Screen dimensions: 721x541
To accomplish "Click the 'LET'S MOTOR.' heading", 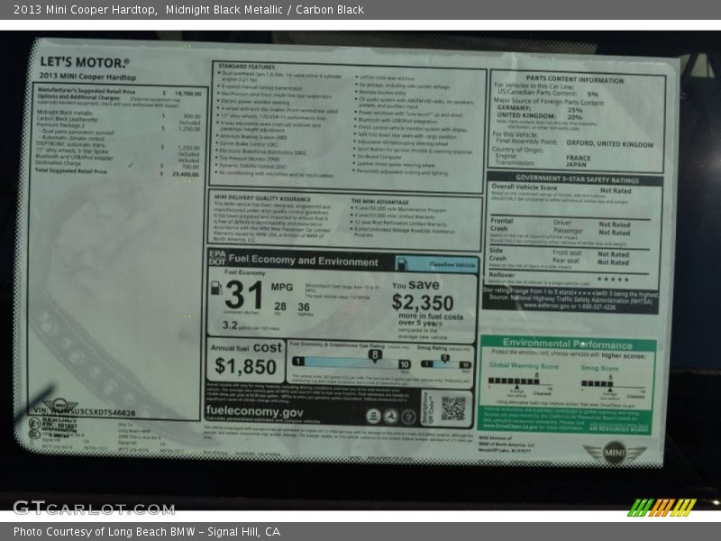I will coord(85,62).
